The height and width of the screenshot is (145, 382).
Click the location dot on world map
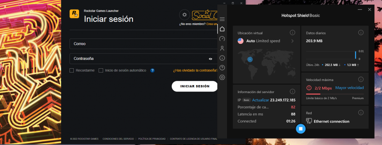click(250, 59)
